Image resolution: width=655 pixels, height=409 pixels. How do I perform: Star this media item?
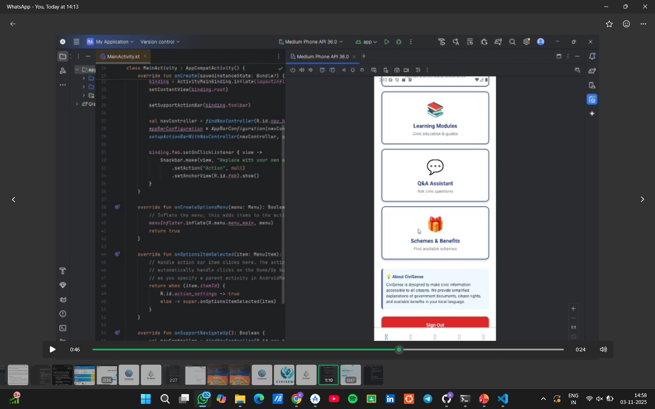[609, 24]
